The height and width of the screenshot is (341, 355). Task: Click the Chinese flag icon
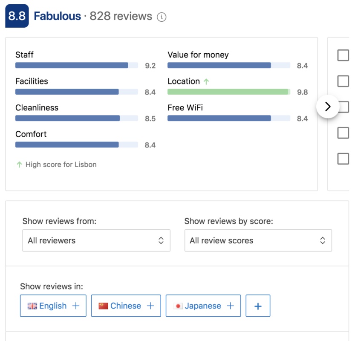[103, 306]
